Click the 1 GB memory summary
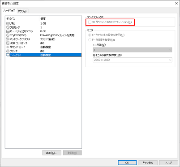 [43, 23]
